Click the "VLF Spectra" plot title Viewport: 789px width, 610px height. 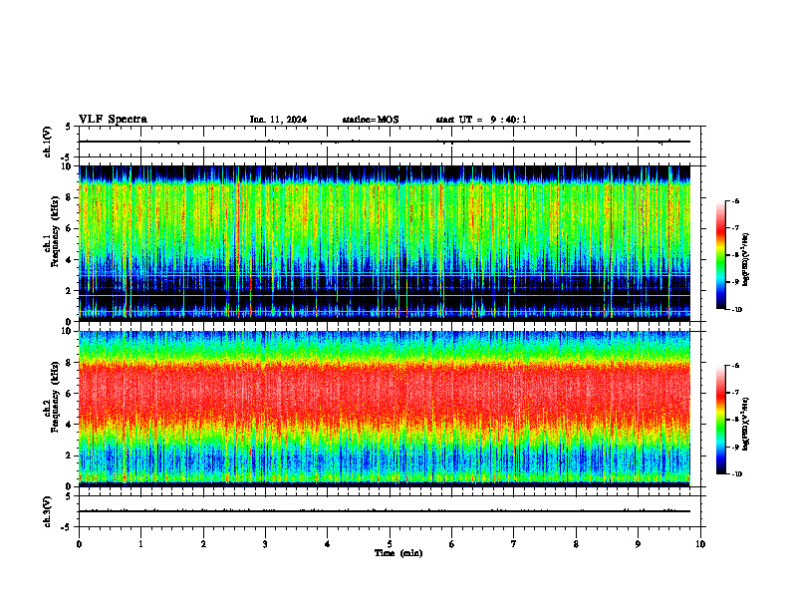[113, 120]
